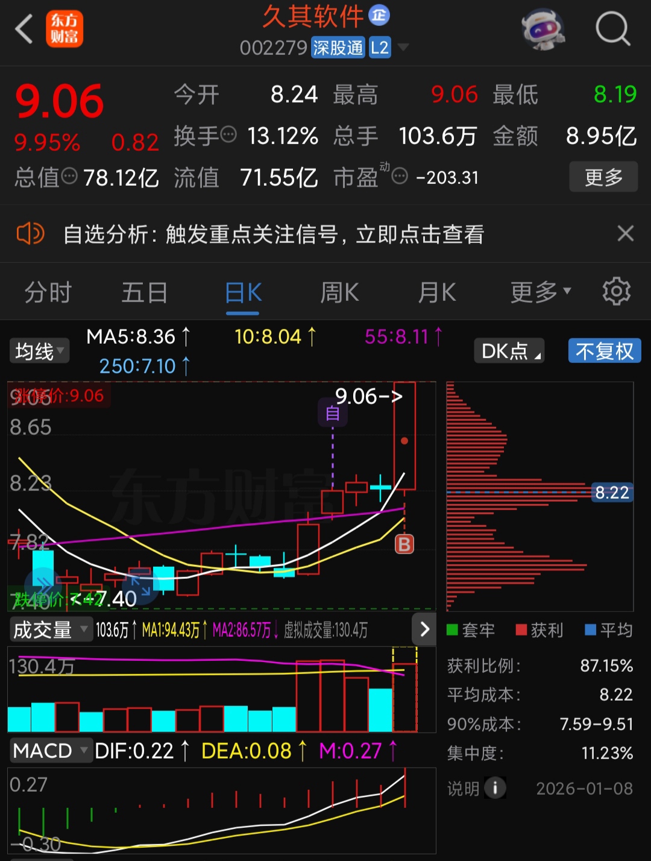Screen dimensions: 651x861
Task: Tap the blue 平均 legend
Action: (x=609, y=630)
